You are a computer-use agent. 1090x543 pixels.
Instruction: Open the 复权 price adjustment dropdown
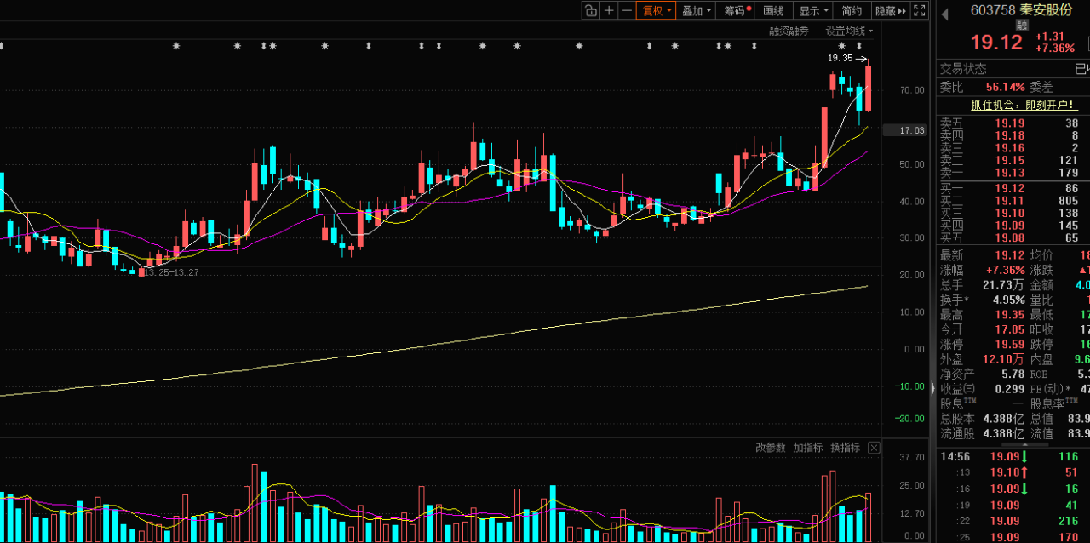coord(657,10)
